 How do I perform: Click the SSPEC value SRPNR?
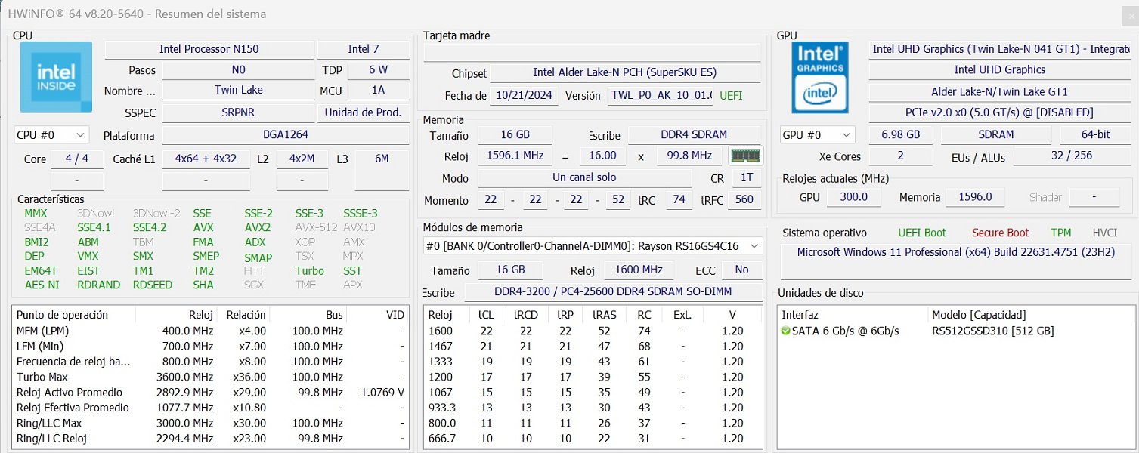click(x=238, y=112)
